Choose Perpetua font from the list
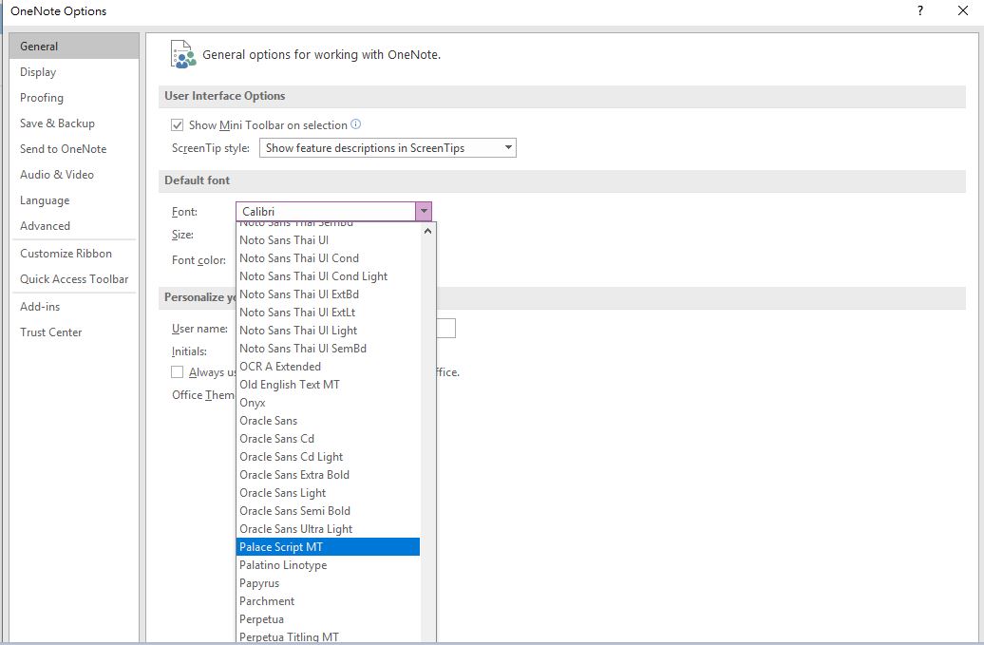This screenshot has height=645, width=984. (x=329, y=620)
